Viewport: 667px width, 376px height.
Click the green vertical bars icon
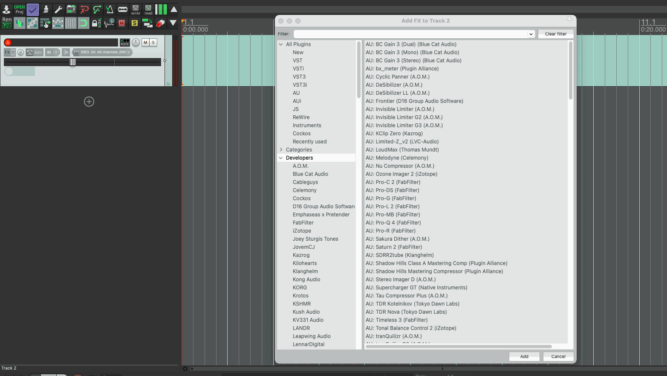coord(161,9)
